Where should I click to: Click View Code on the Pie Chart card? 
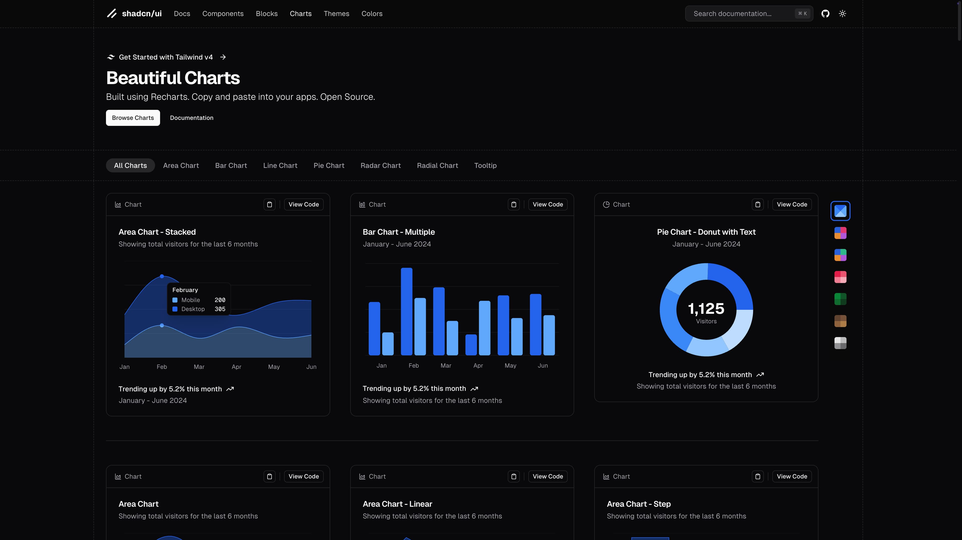[x=792, y=204]
